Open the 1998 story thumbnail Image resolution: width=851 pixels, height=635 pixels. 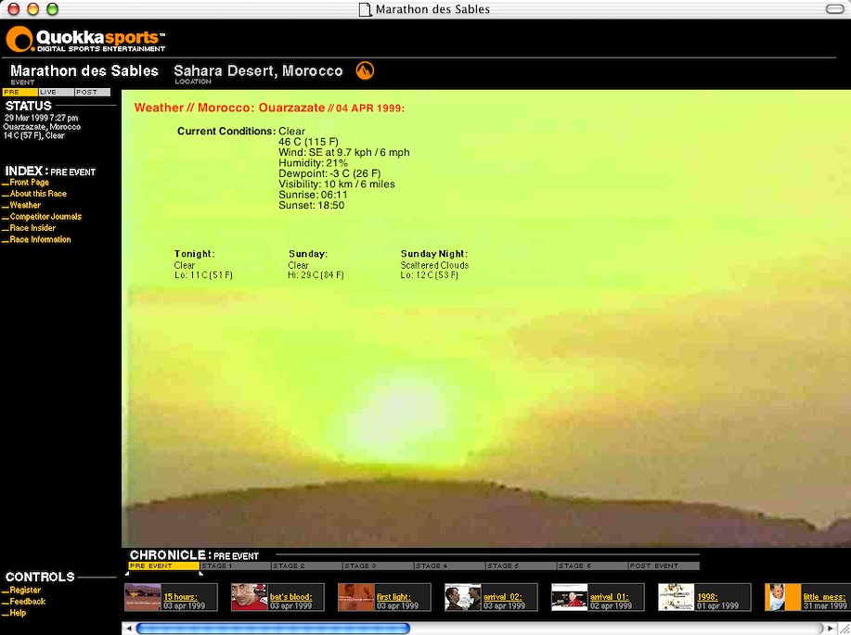[677, 597]
